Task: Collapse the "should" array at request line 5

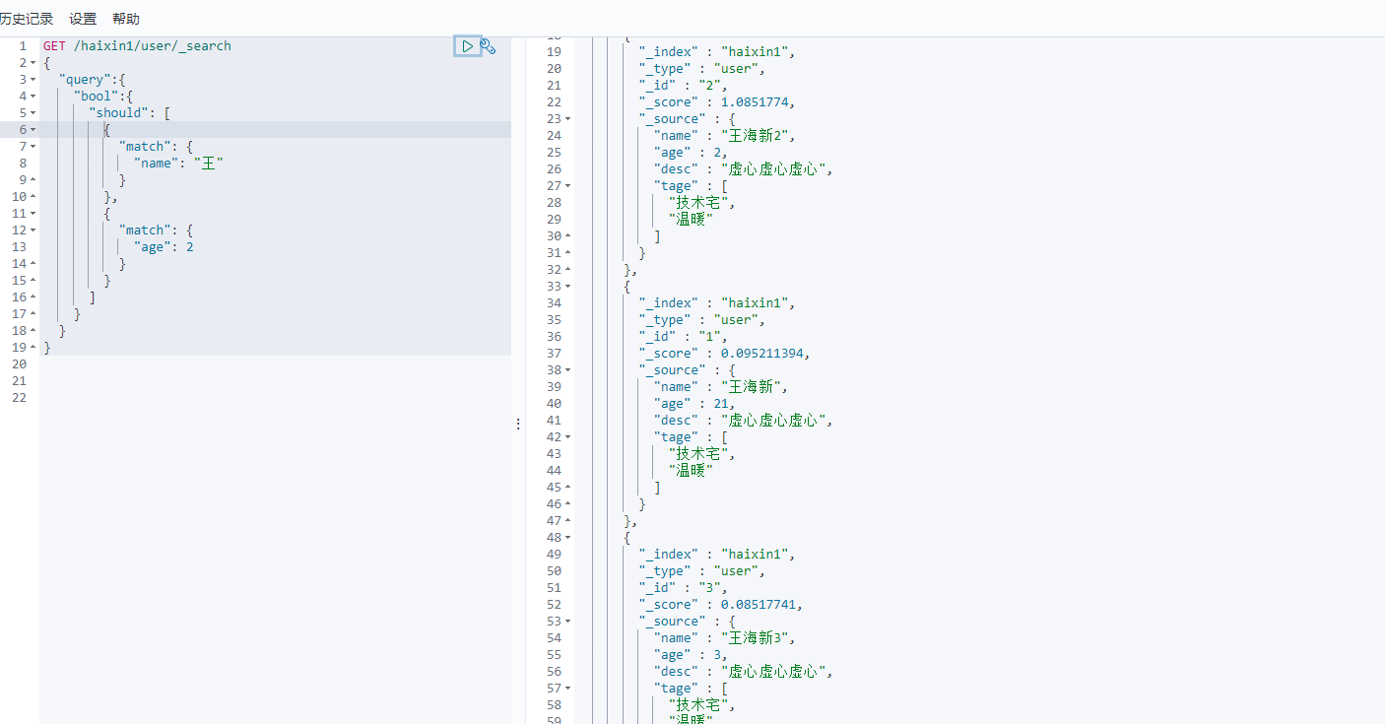Action: coord(33,113)
